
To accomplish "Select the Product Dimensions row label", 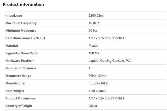I will [x=20, y=98].
